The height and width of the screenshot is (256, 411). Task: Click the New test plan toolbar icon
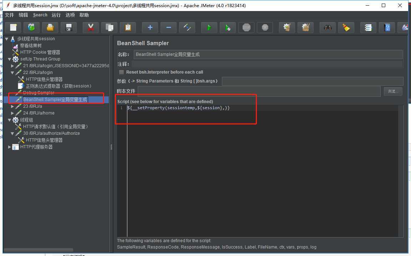(x=13, y=27)
